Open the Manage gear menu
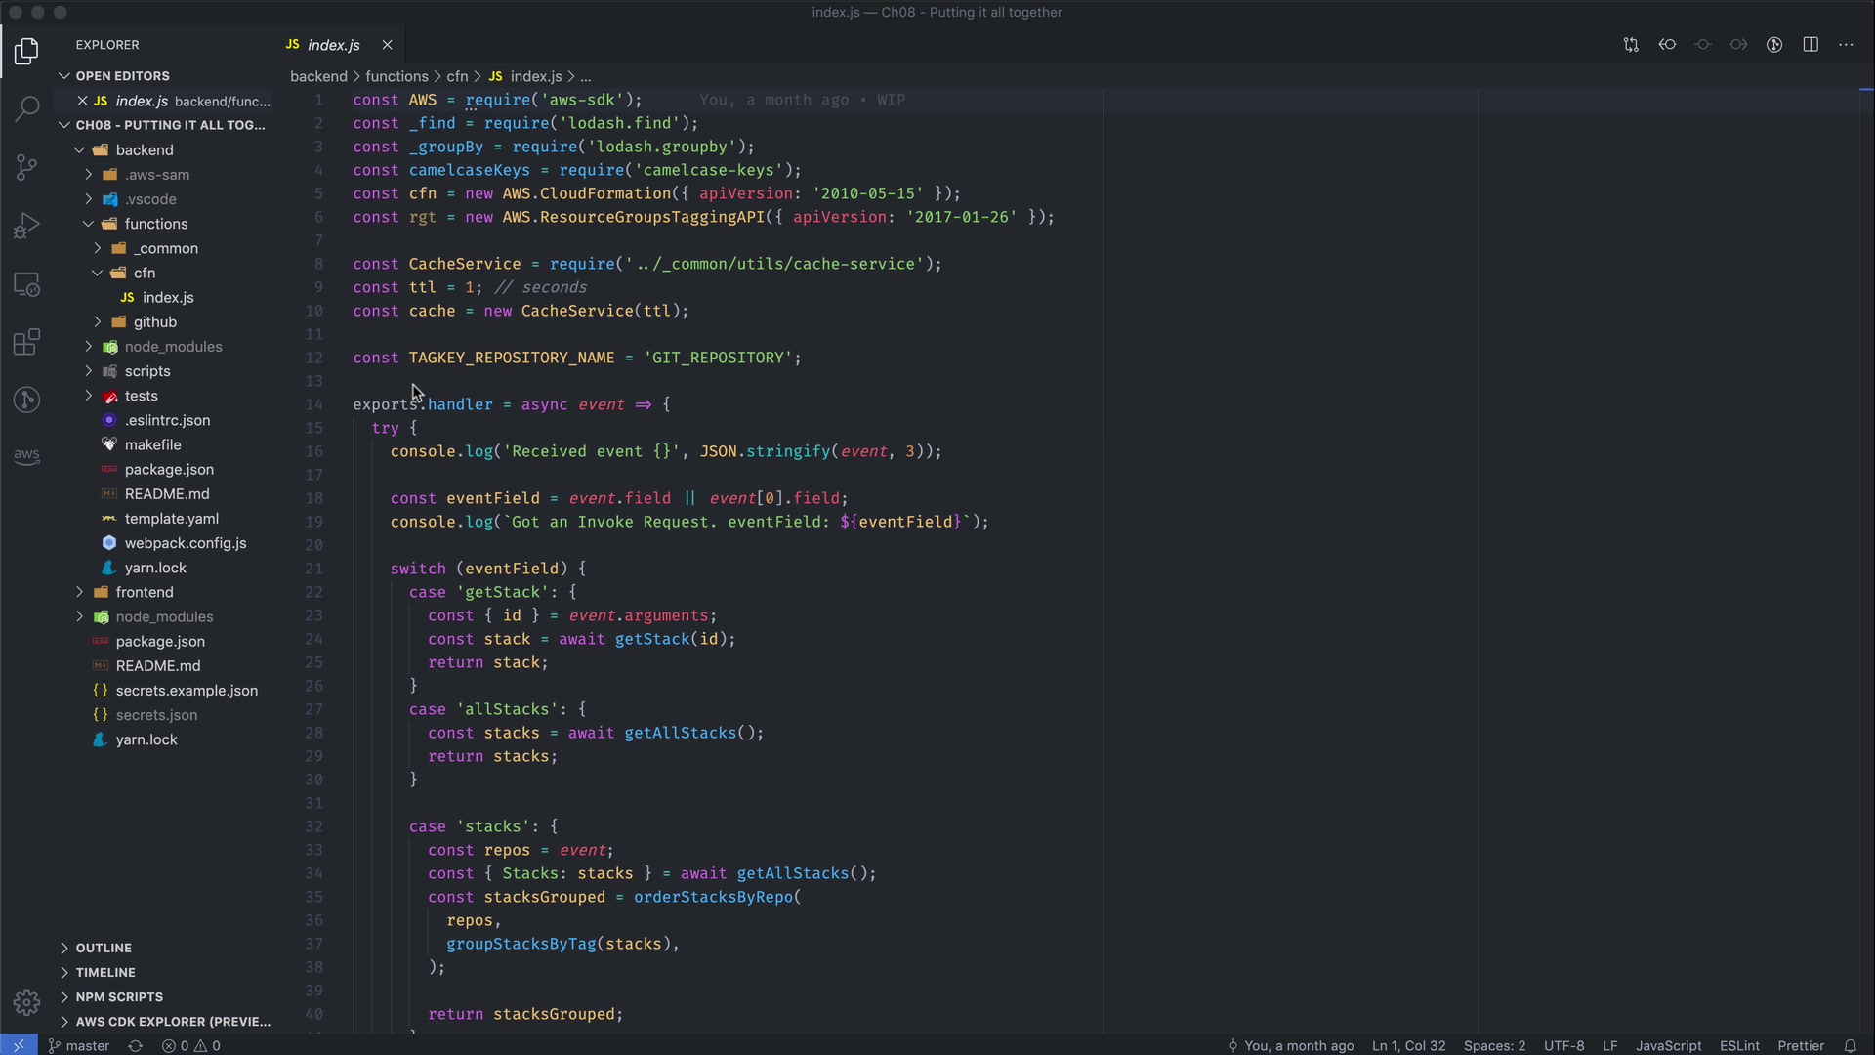Viewport: 1875px width, 1055px height. (26, 1002)
